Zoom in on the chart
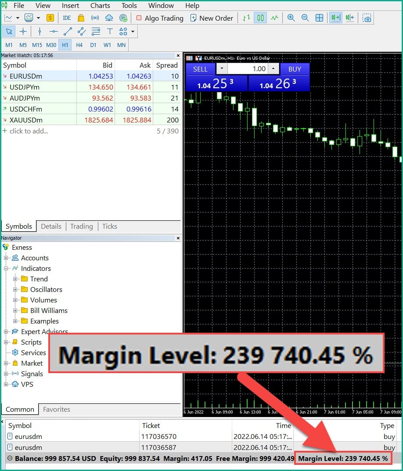Viewport: 403px width, 471px height. tap(291, 18)
